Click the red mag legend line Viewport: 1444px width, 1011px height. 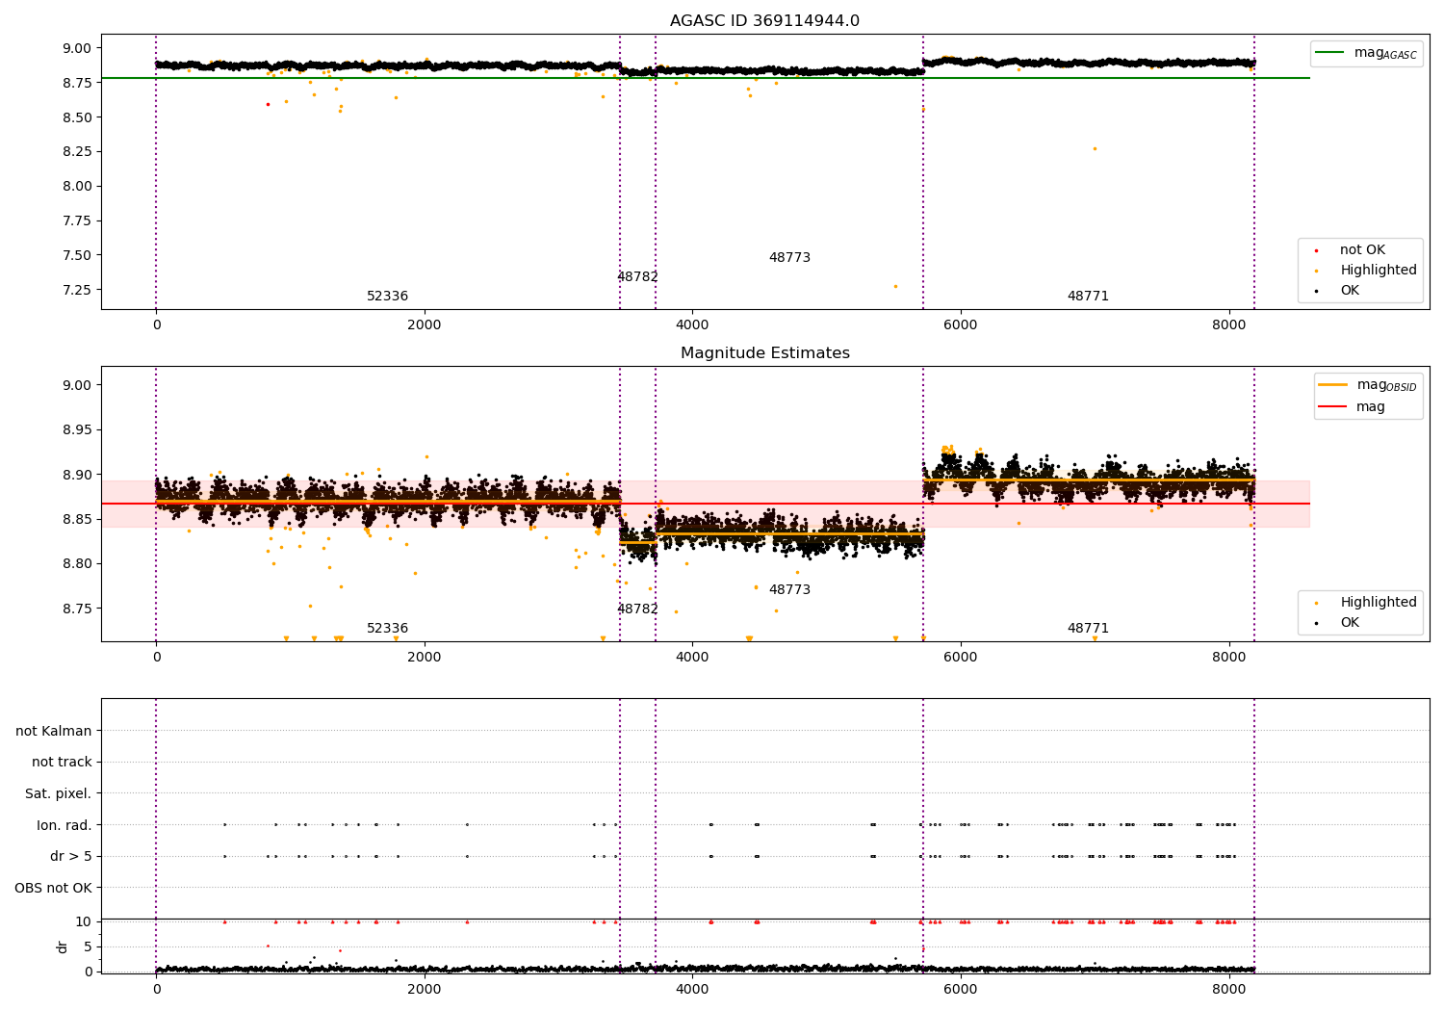[x=1332, y=406]
